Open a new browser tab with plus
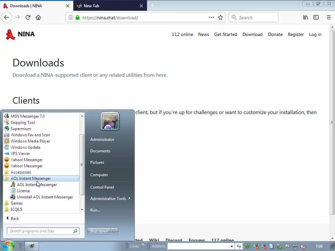Image resolution: width=335 pixels, height=251 pixels. tap(152, 6)
